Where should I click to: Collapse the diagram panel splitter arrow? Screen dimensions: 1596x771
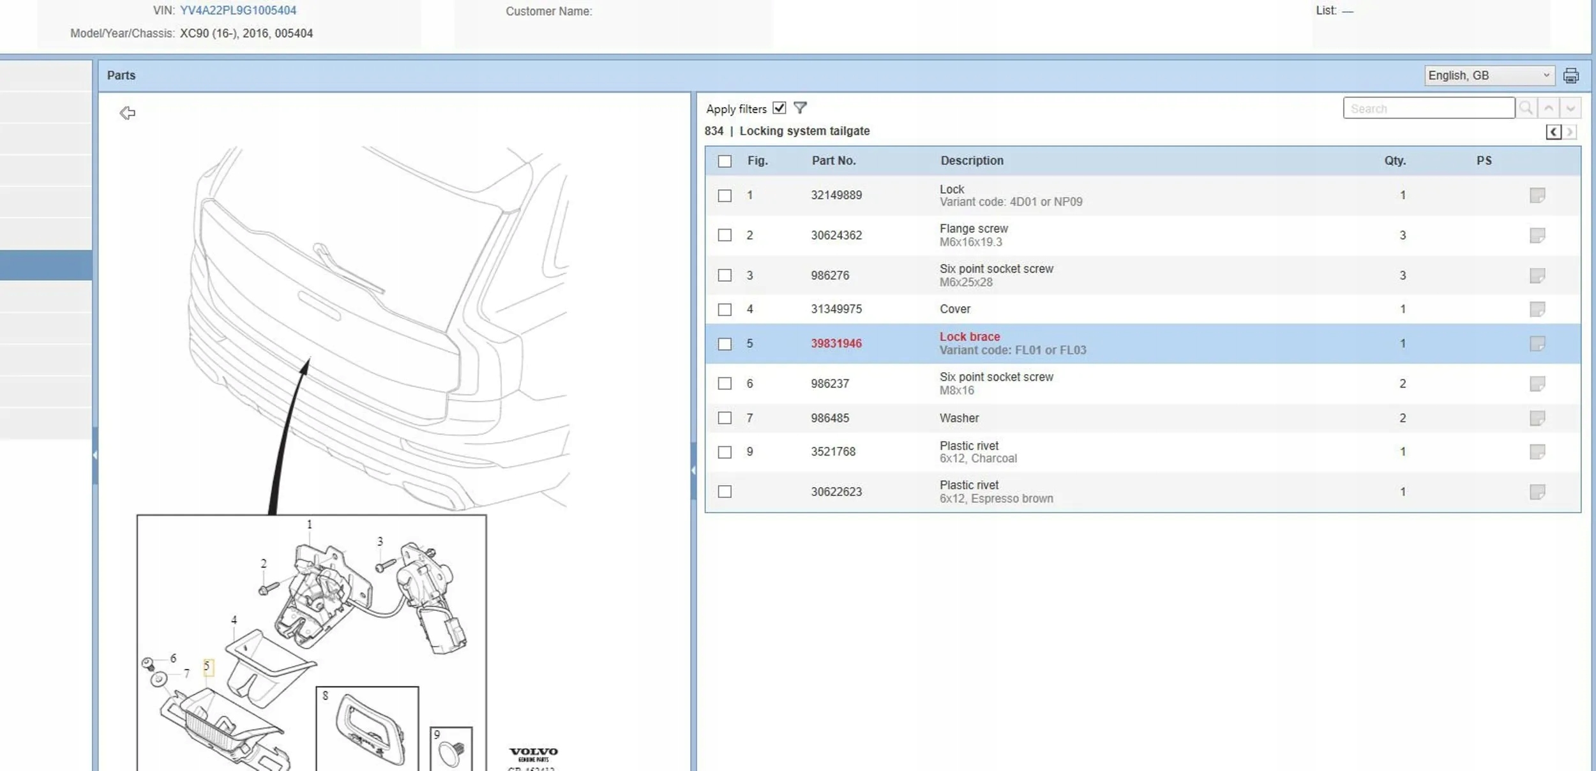pyautogui.click(x=693, y=470)
